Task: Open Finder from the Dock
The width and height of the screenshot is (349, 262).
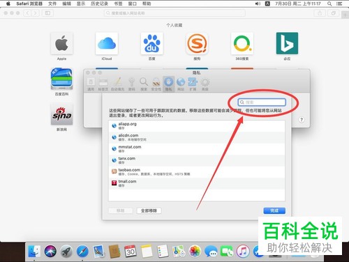Action: click(x=34, y=252)
